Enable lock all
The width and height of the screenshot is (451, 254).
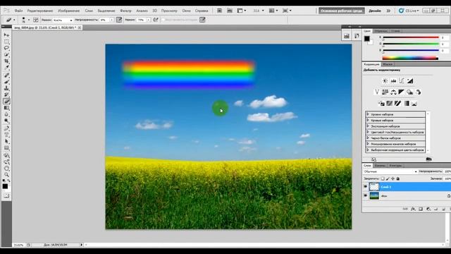tap(398, 179)
